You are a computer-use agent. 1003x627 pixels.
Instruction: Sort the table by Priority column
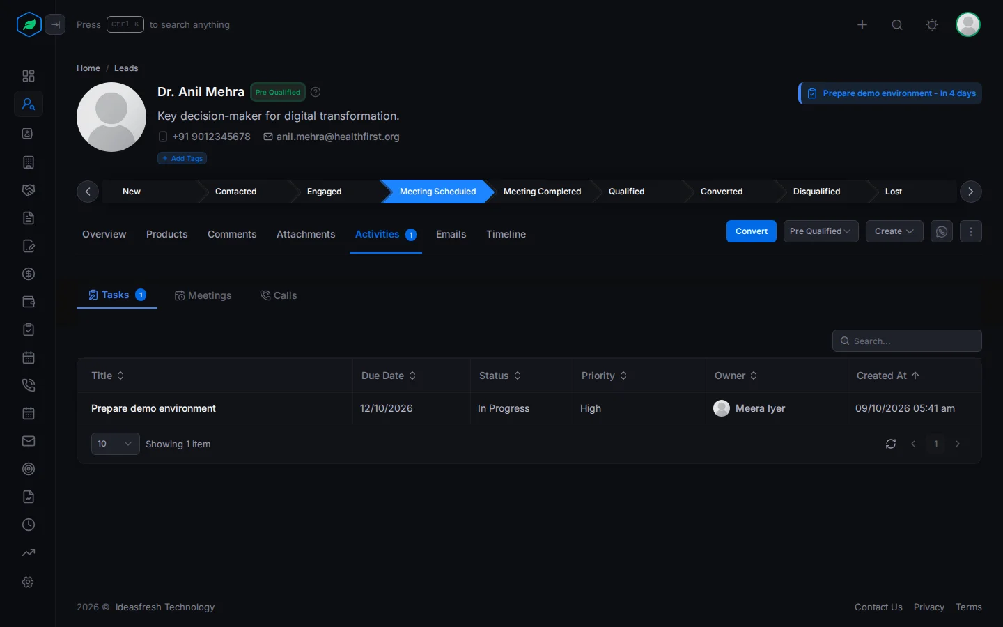pos(604,376)
